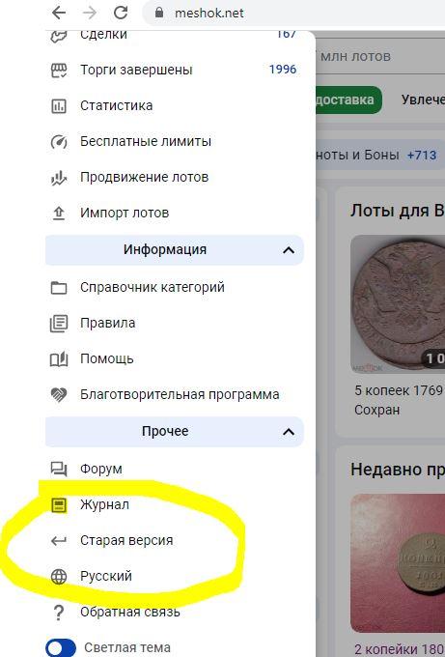This screenshot has height=657, width=445.
Task: Click the Импорт лотов upload icon
Action: tap(59, 214)
